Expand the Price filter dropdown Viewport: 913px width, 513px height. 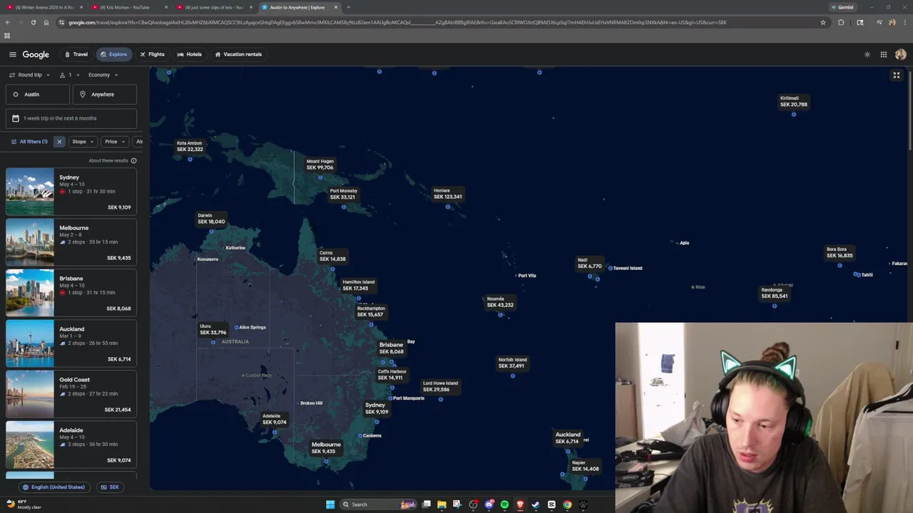[115, 142]
